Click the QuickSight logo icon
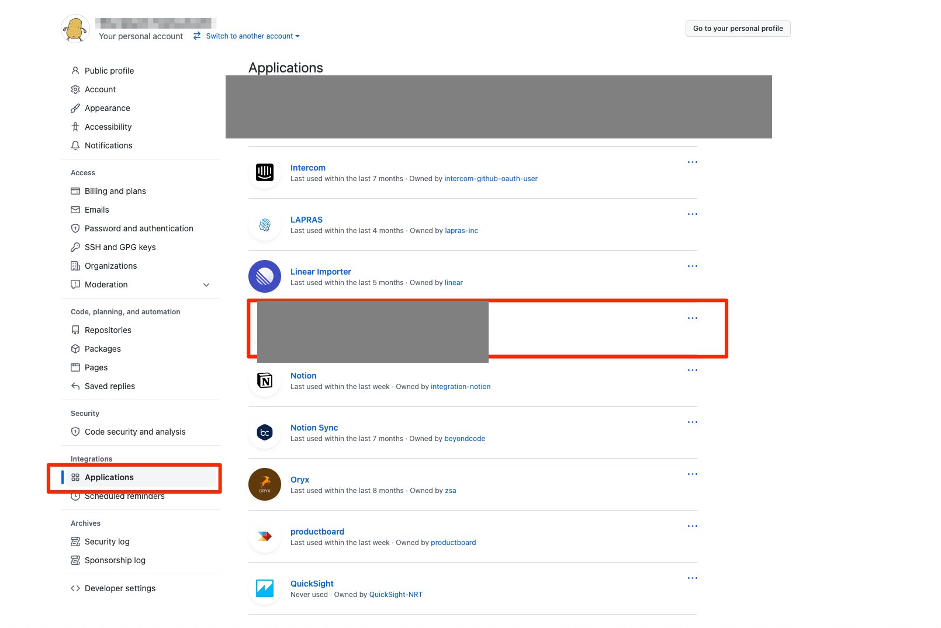The image size is (941, 628). tap(265, 588)
